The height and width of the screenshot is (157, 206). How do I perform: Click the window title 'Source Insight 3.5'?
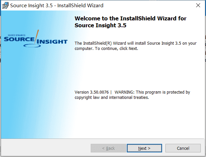[31, 6]
